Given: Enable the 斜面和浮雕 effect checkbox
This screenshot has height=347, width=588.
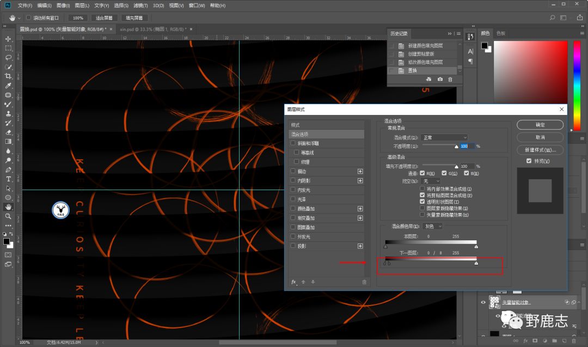Looking at the screenshot, I should point(293,143).
